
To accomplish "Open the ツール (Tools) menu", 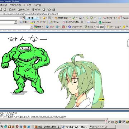I will click(27, 5).
